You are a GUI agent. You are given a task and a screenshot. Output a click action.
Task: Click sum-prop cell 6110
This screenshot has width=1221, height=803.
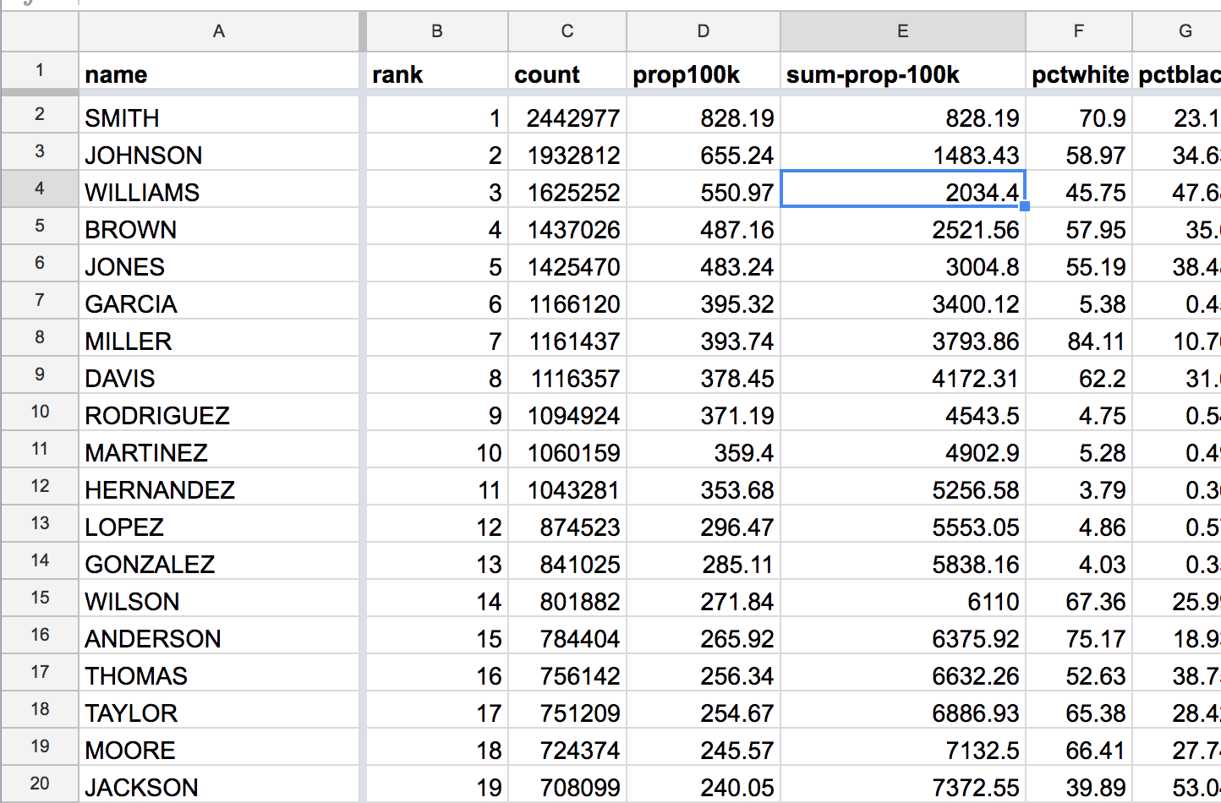(x=903, y=598)
